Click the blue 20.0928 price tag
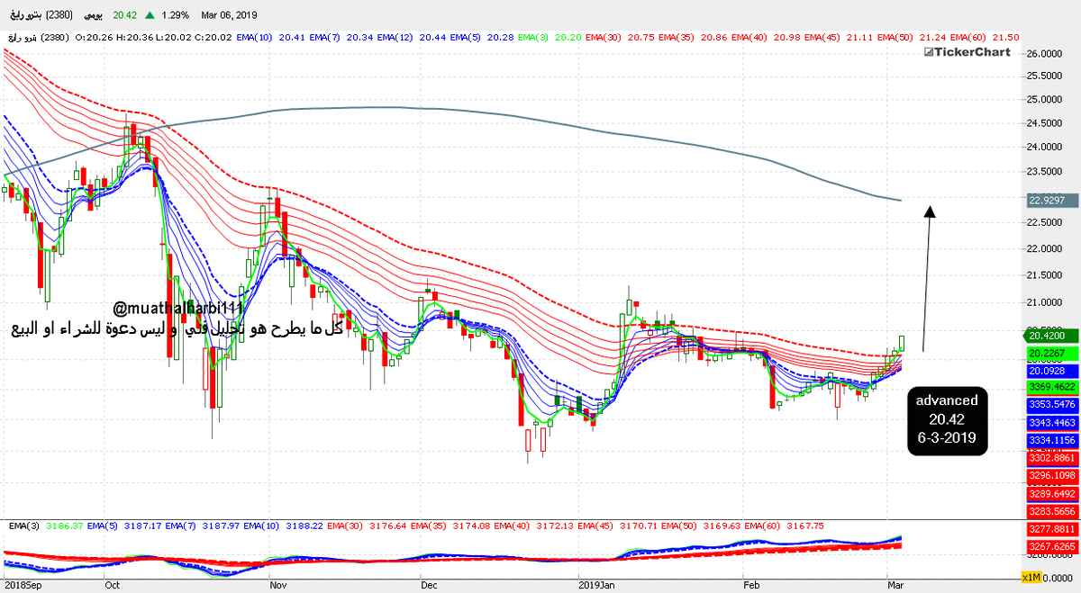 (1051, 370)
